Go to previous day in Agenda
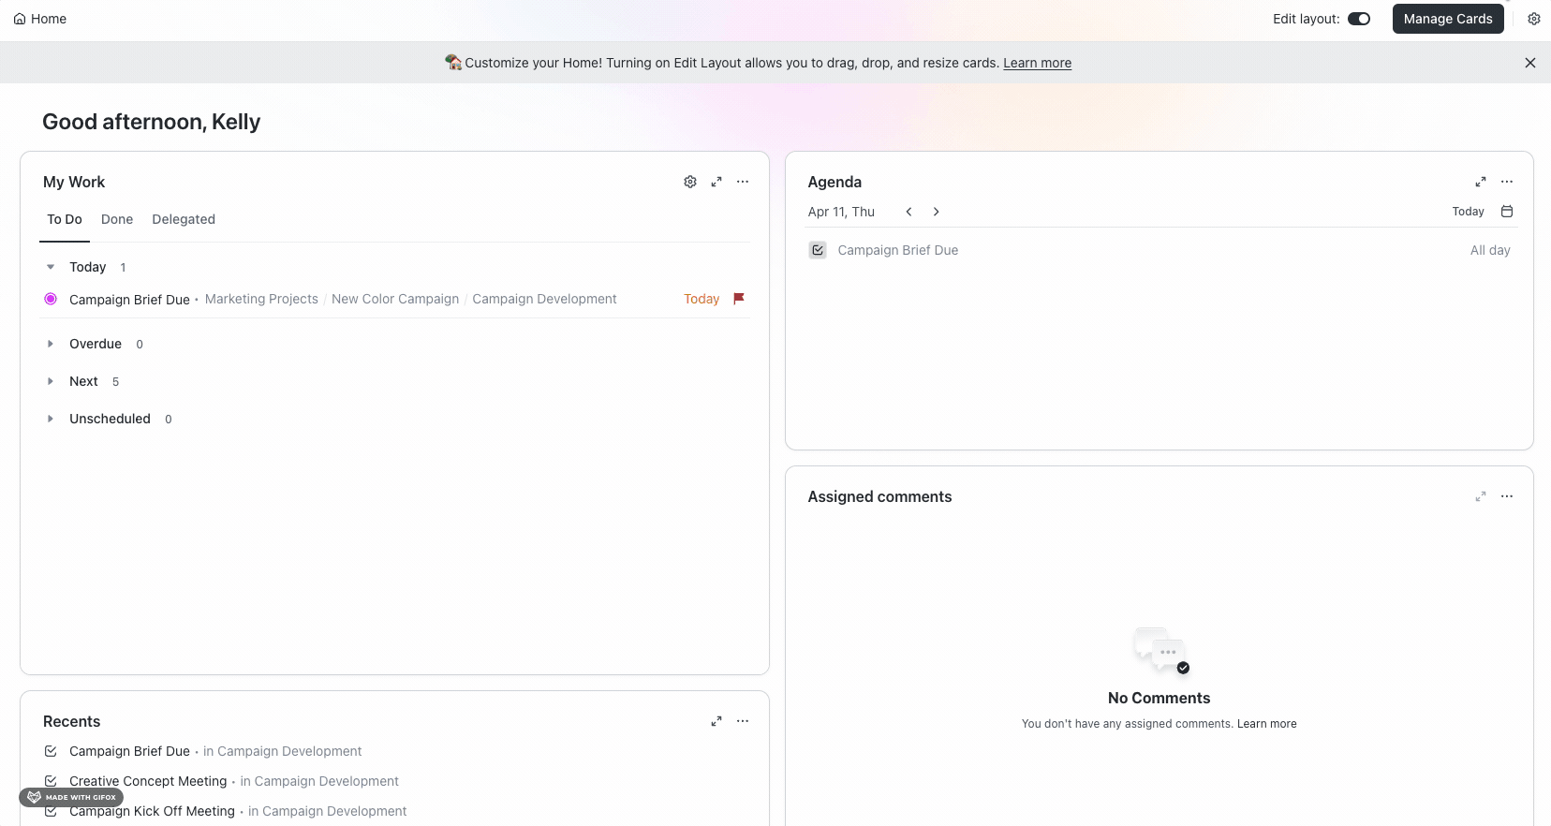This screenshot has height=826, width=1551. pos(908,212)
